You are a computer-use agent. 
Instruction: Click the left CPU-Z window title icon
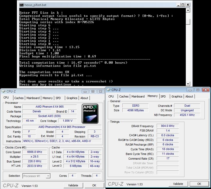pos(3,91)
